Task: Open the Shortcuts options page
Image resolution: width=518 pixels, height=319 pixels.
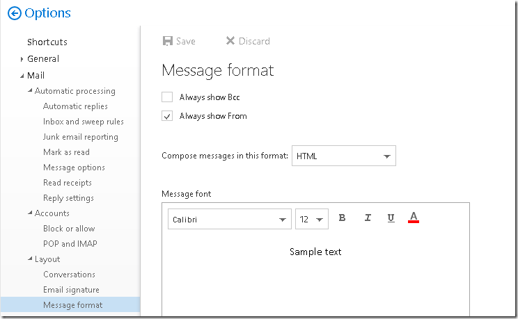Action: (47, 42)
